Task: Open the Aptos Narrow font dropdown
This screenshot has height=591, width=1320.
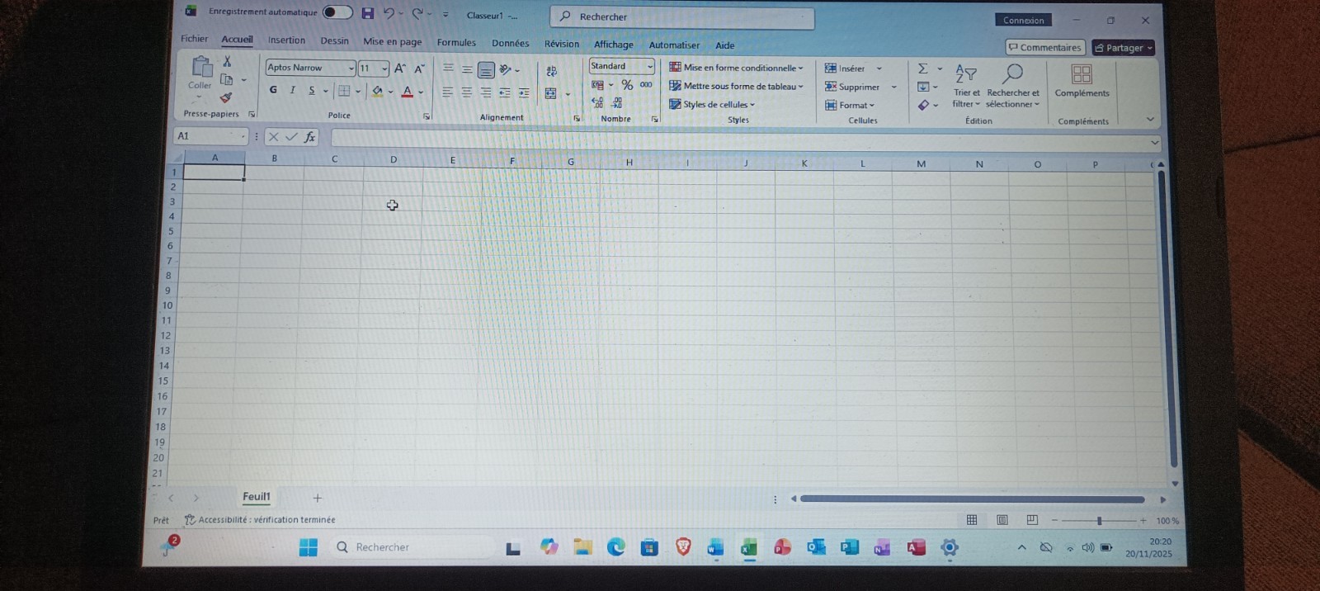Action: pos(351,69)
